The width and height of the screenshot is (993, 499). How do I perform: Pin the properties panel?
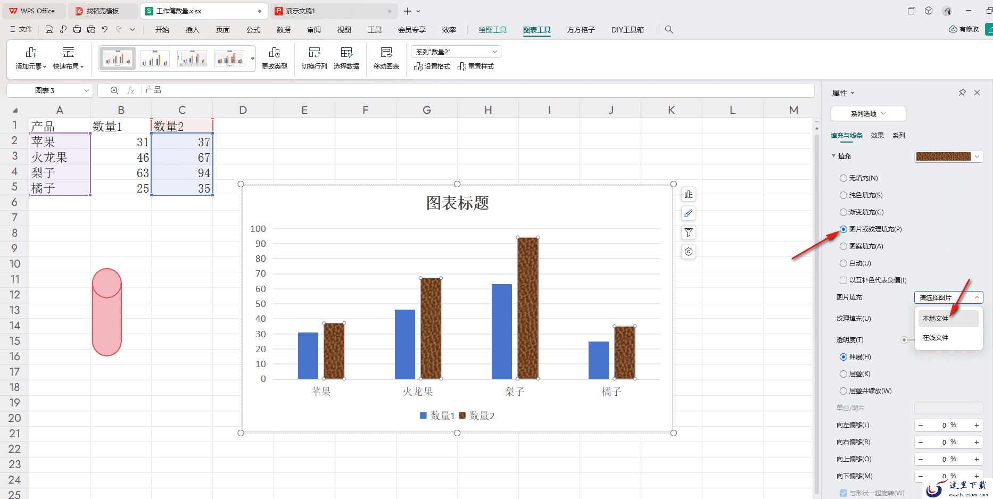[962, 93]
